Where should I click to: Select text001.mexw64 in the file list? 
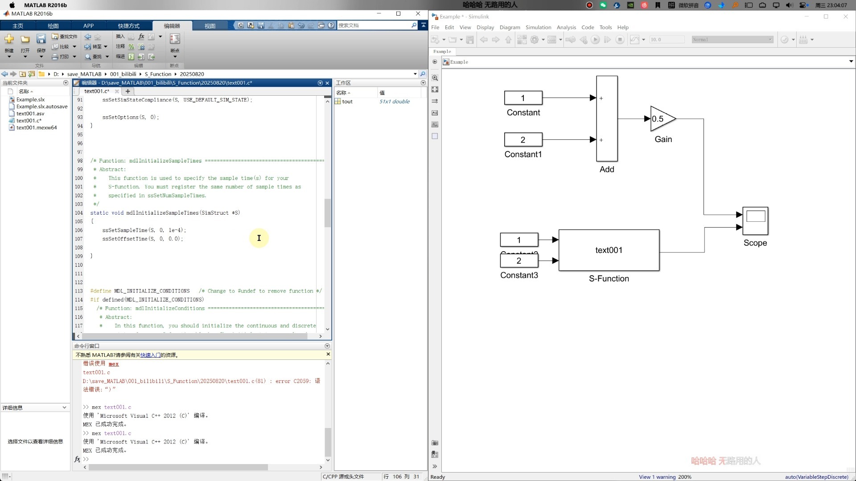[37, 127]
